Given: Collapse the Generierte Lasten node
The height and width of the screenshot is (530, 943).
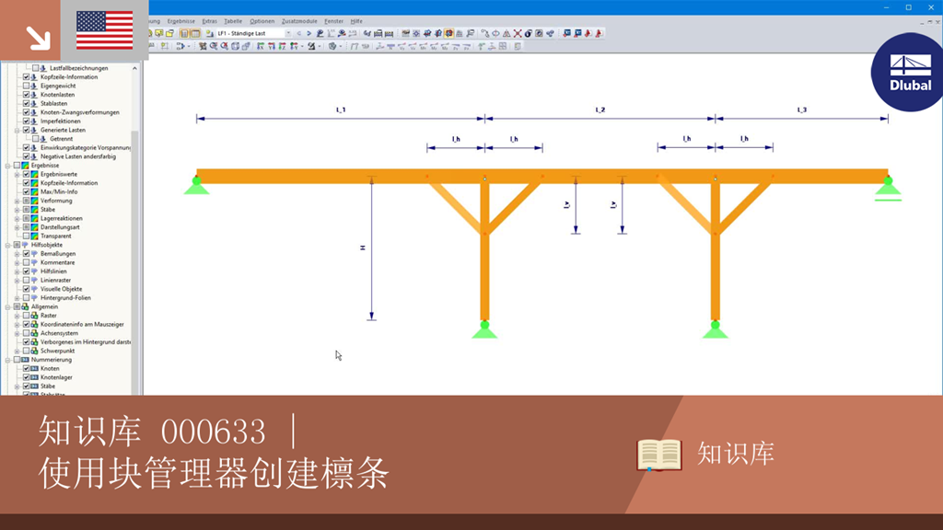Looking at the screenshot, I should pyautogui.click(x=17, y=130).
